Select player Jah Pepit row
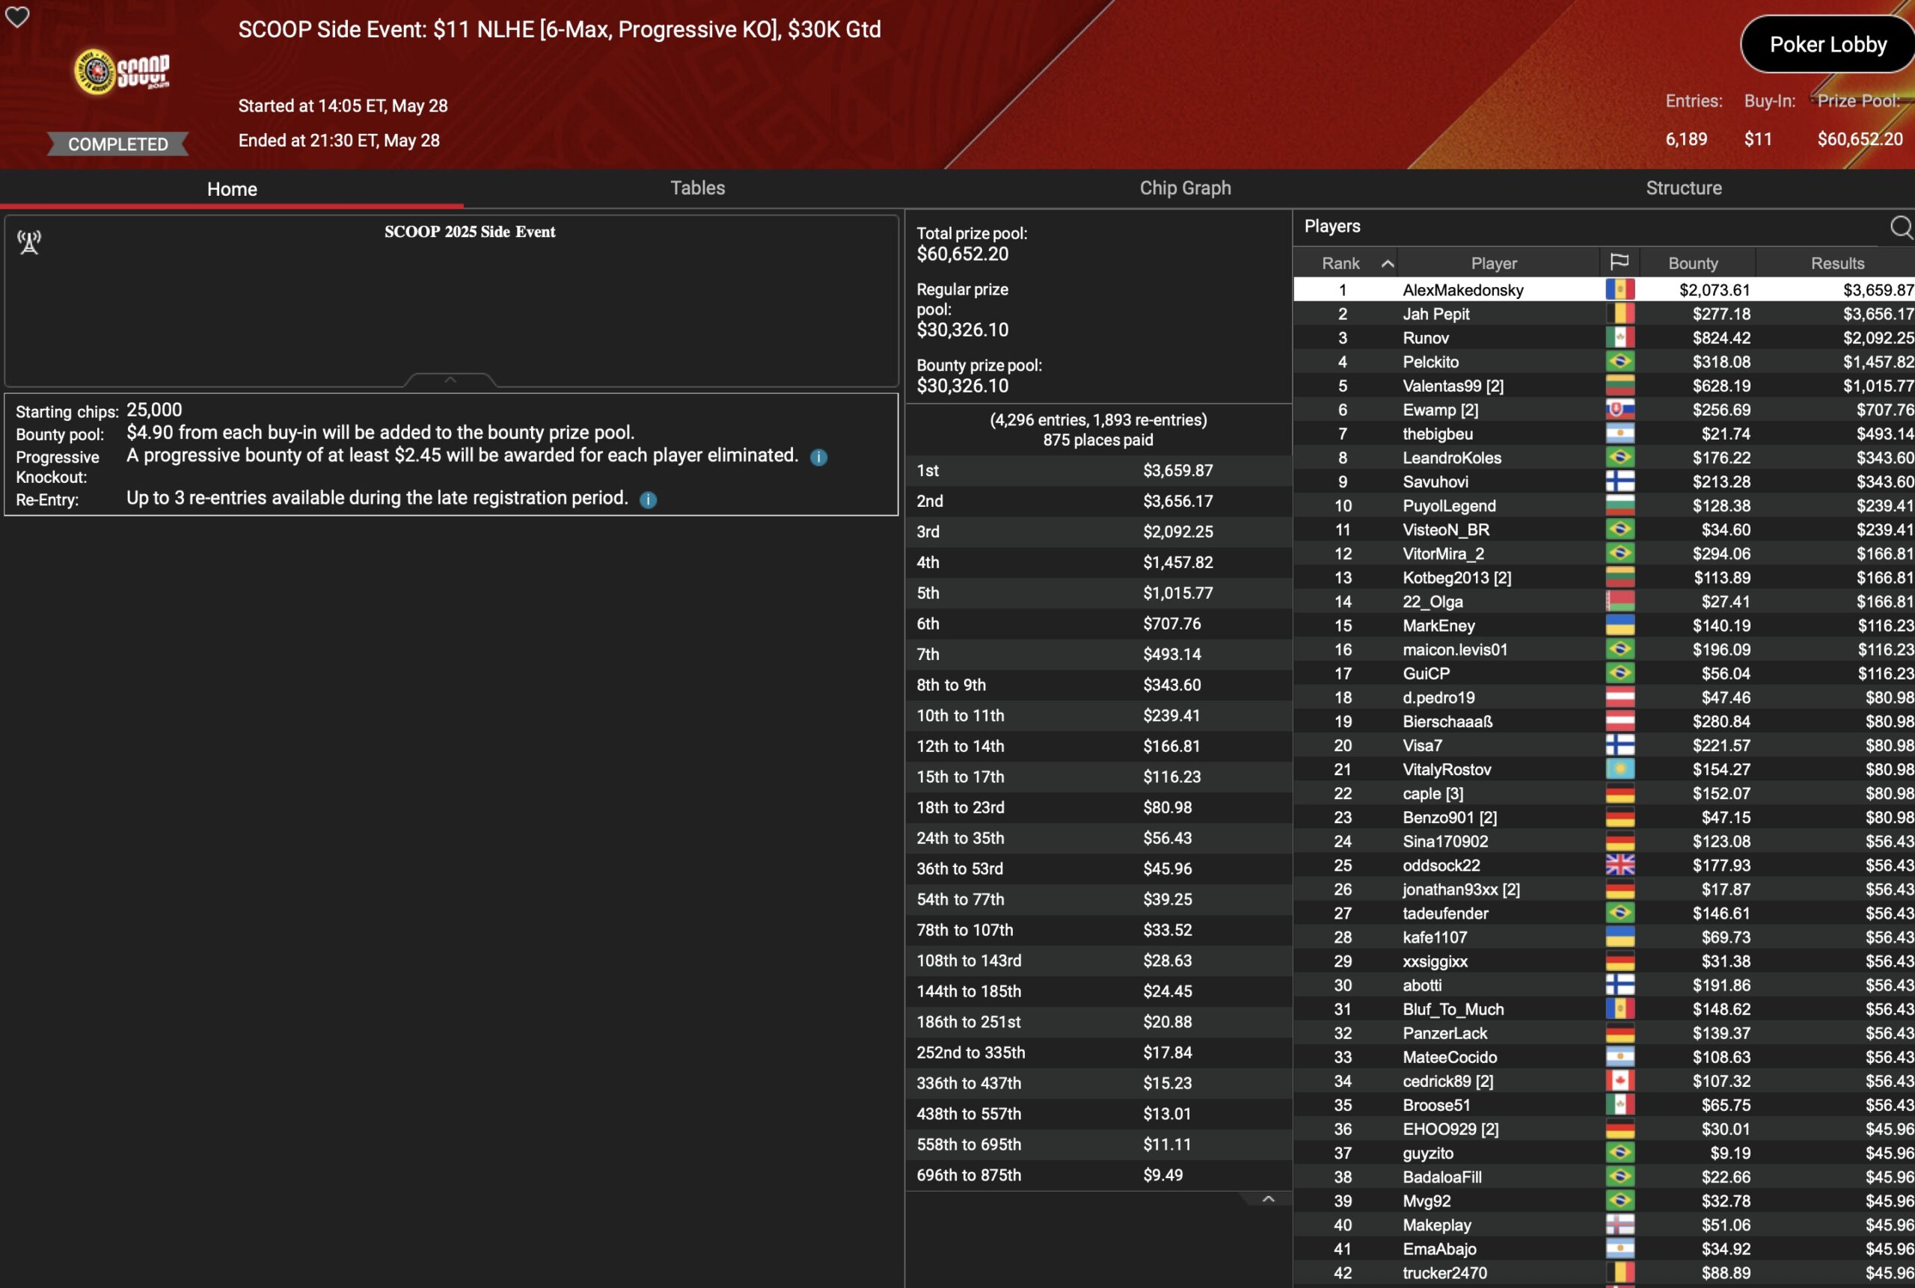This screenshot has height=1288, width=1915. (1436, 314)
